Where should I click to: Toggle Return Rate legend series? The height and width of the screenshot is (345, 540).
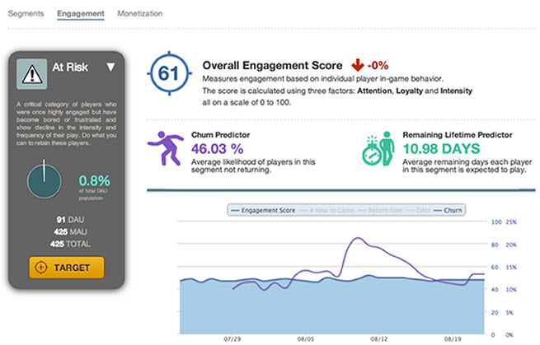pyautogui.click(x=380, y=210)
